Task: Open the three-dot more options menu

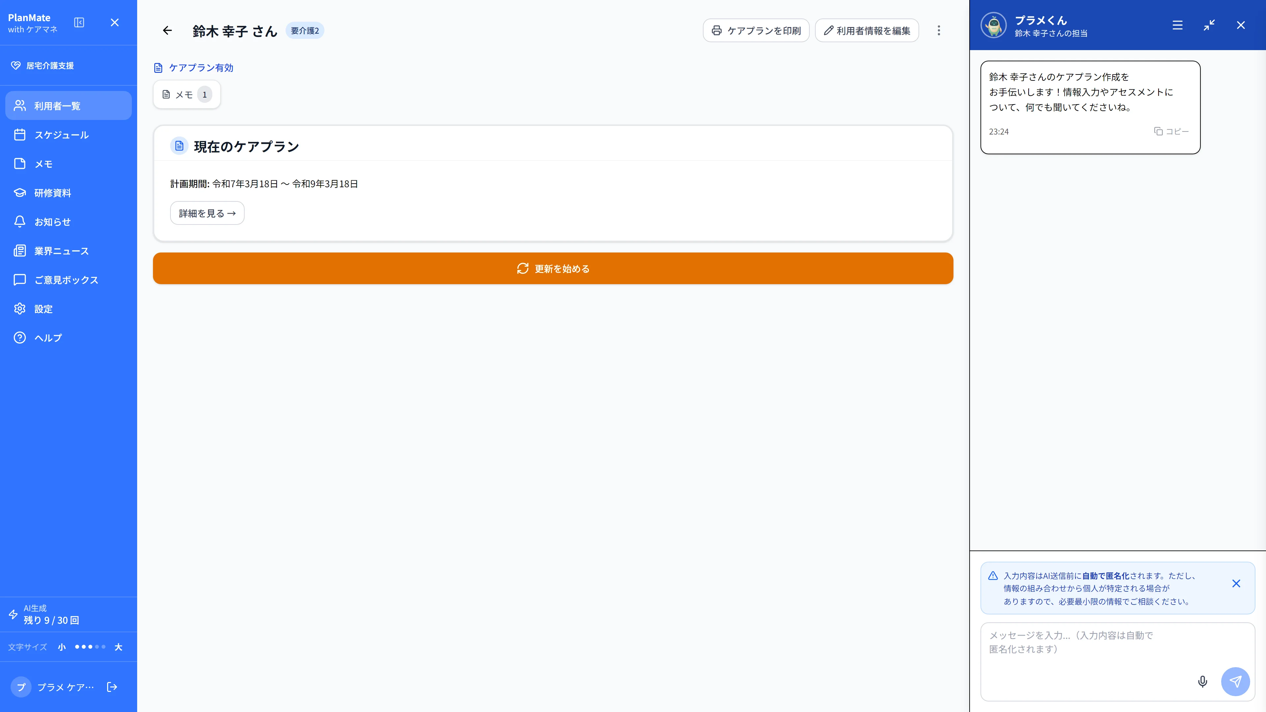Action: pos(938,30)
